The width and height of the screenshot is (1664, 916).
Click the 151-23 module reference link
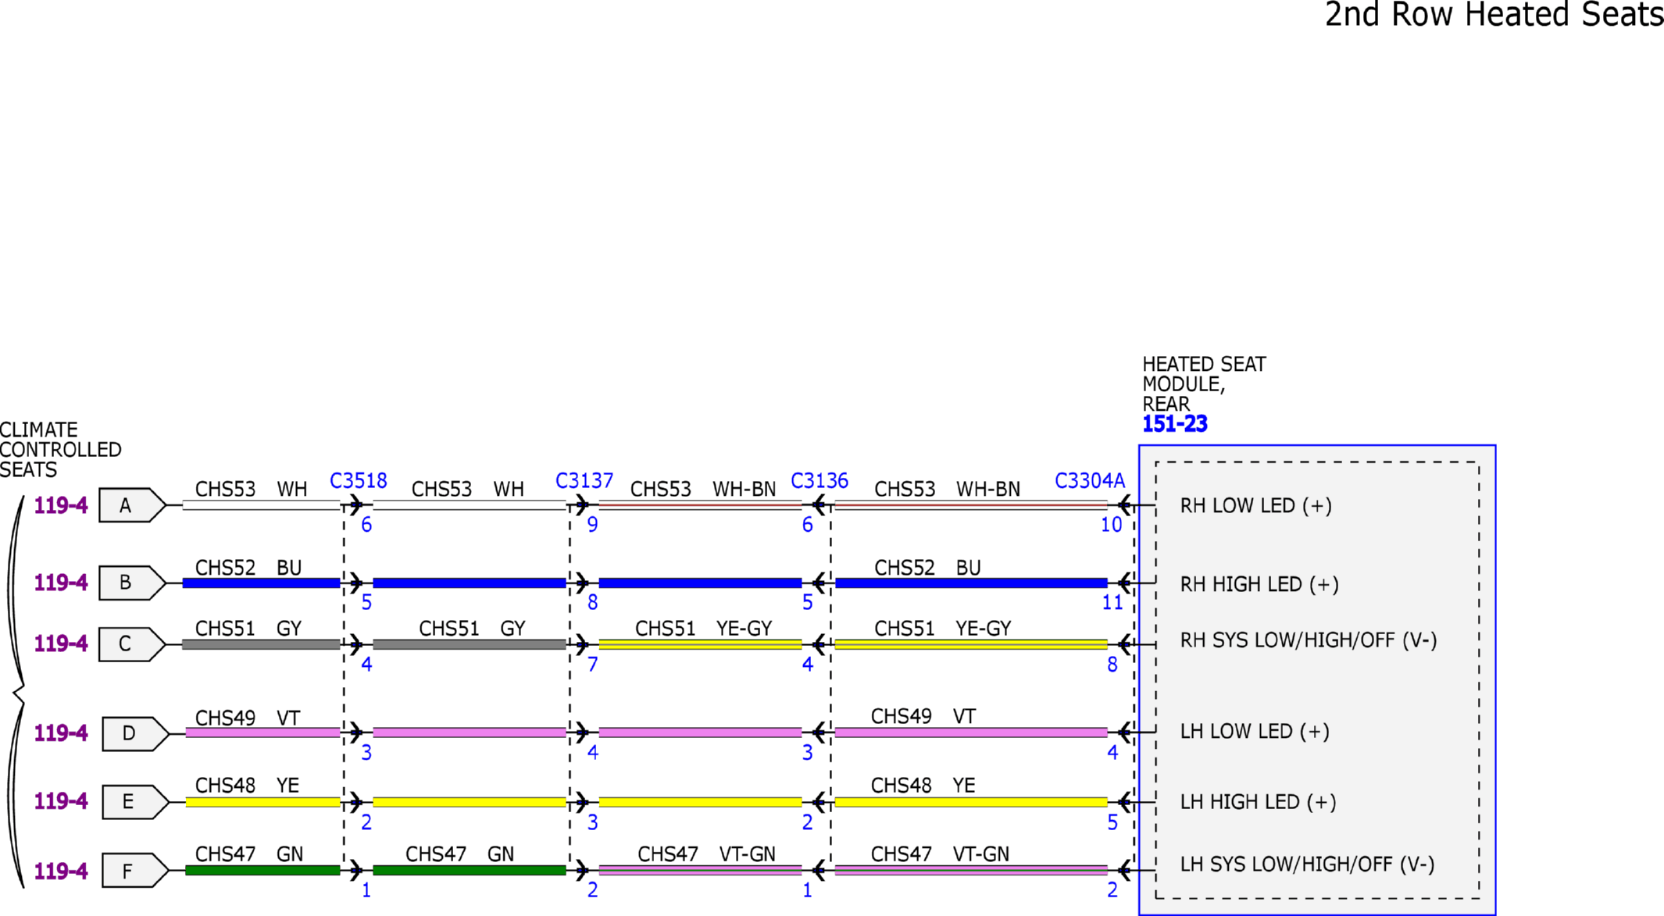pyautogui.click(x=1174, y=424)
